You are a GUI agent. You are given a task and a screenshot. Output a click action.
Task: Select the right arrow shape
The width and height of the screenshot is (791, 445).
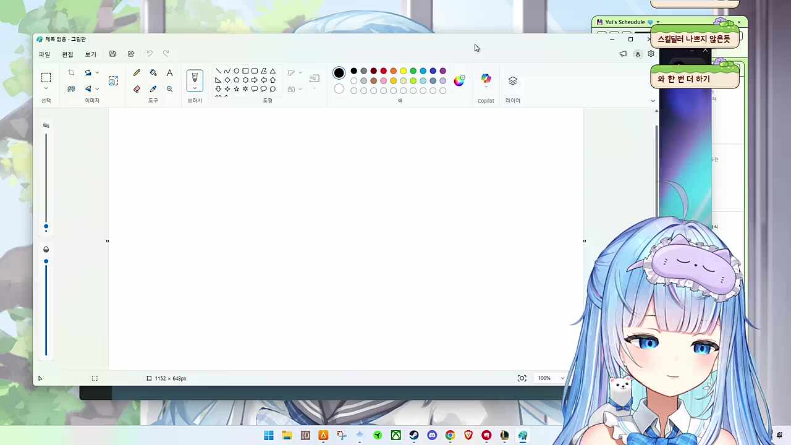[255, 80]
